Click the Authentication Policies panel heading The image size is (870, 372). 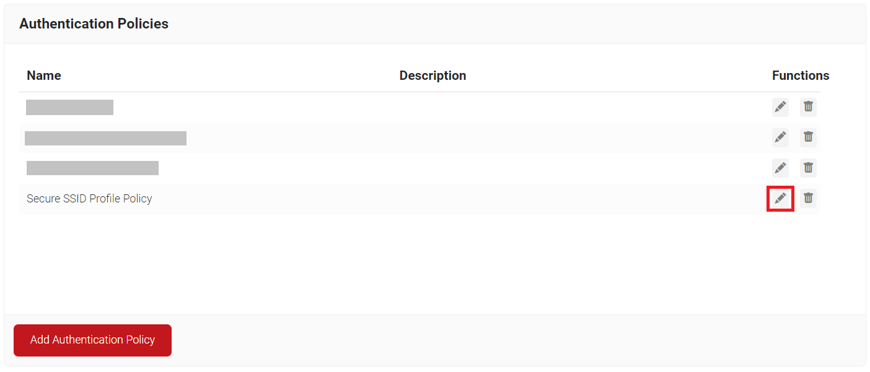click(x=94, y=24)
